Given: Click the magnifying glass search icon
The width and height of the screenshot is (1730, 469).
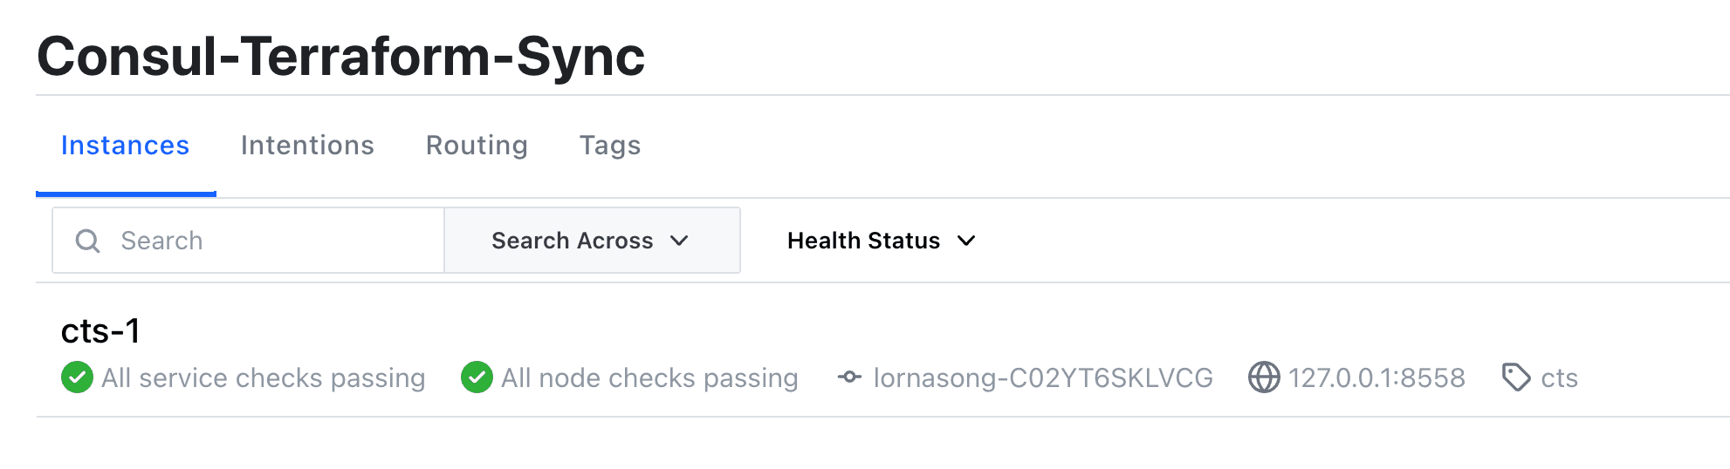Looking at the screenshot, I should tap(87, 241).
